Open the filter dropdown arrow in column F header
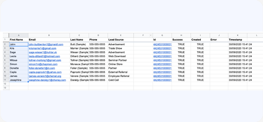The image size is (263, 122). click(151, 35)
